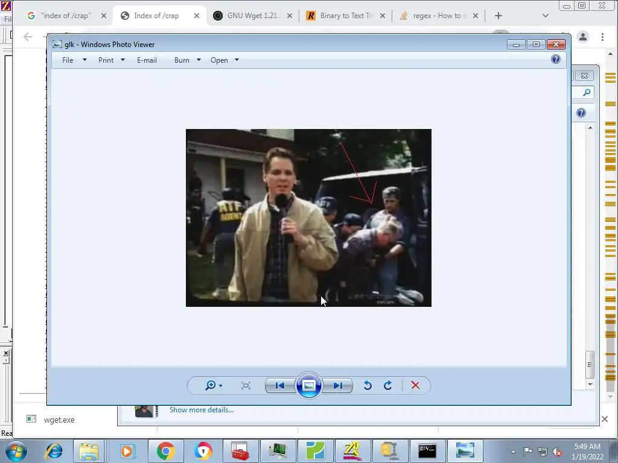
Task: Rotate the photo clockwise
Action: pos(388,385)
